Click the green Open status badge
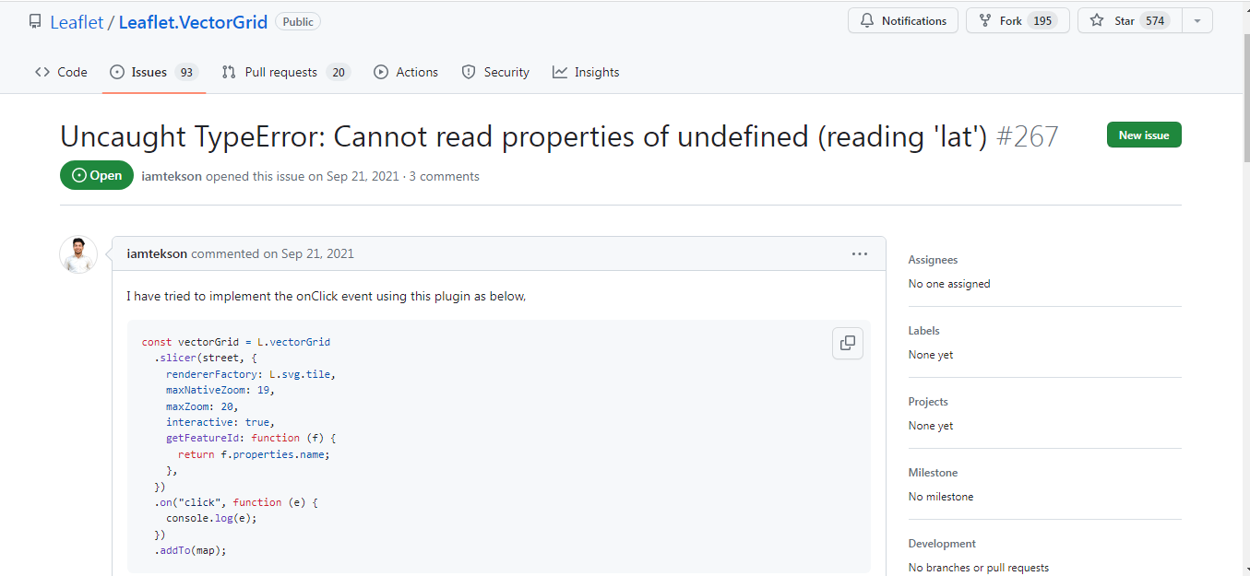This screenshot has width=1250, height=576. point(97,175)
